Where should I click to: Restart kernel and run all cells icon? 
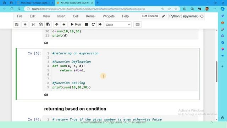coord(100,25)
